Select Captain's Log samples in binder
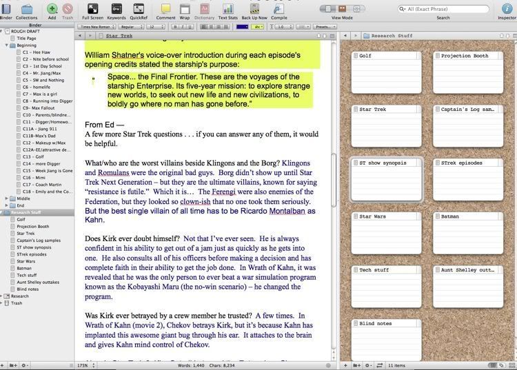 [39, 240]
